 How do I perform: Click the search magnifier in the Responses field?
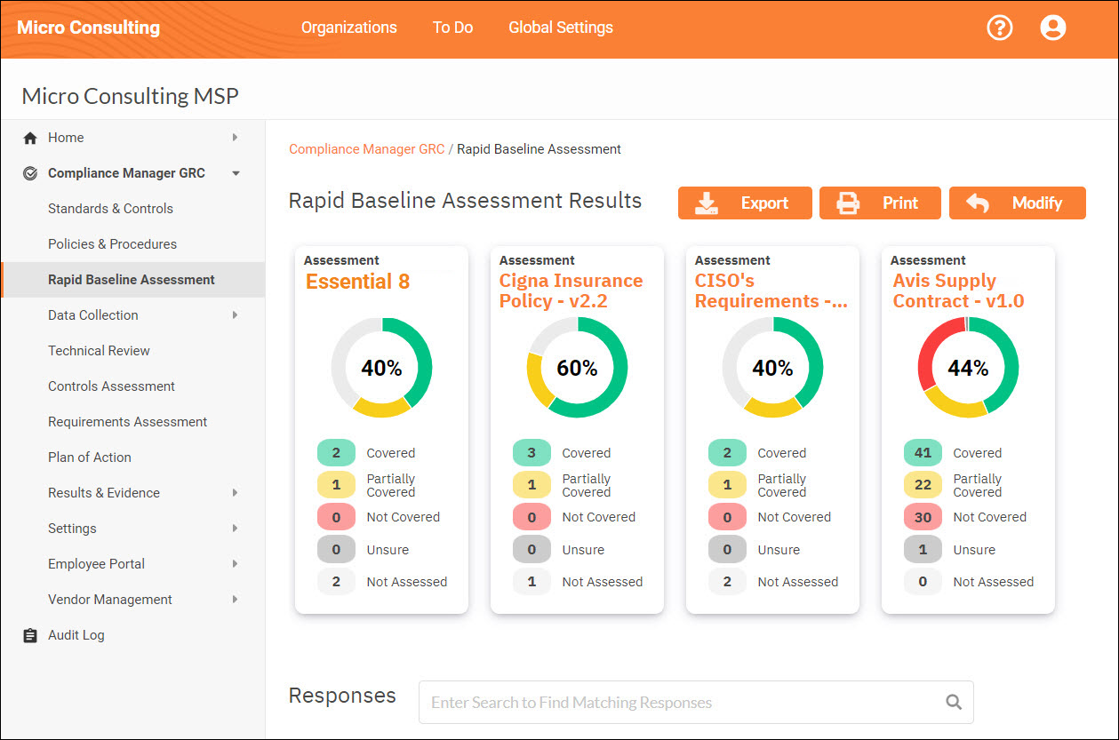tap(954, 702)
